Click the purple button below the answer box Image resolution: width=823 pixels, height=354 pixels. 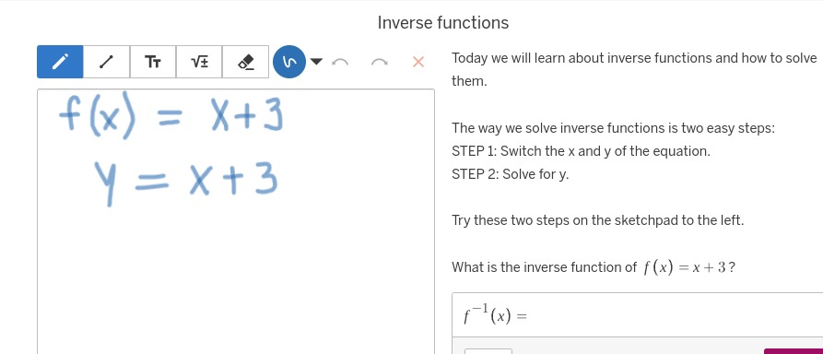pyautogui.click(x=794, y=351)
